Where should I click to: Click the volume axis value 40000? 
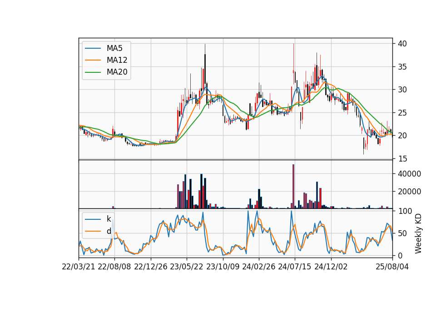point(409,174)
